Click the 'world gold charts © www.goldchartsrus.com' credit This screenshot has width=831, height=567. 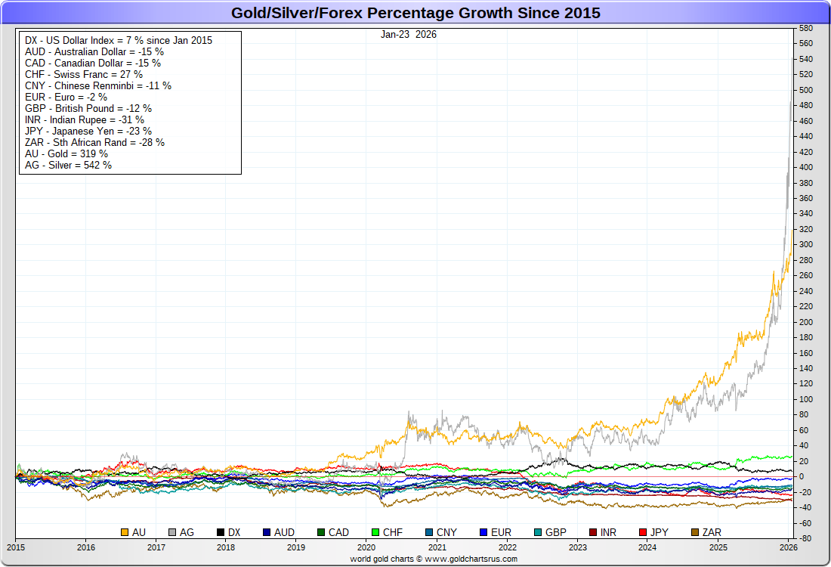(x=434, y=559)
